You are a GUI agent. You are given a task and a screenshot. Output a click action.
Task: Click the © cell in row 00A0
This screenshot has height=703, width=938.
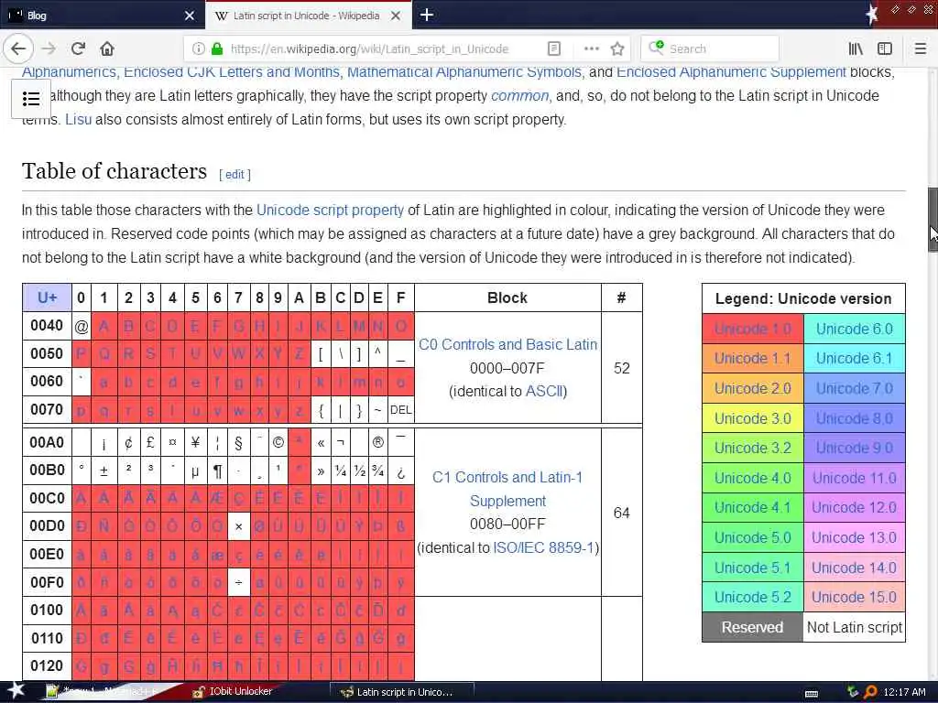(278, 442)
